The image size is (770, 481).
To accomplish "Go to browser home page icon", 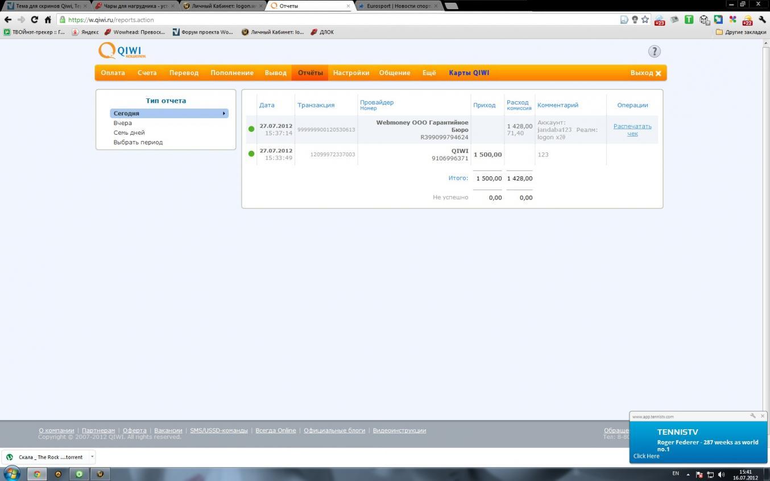I will pyautogui.click(x=48, y=19).
